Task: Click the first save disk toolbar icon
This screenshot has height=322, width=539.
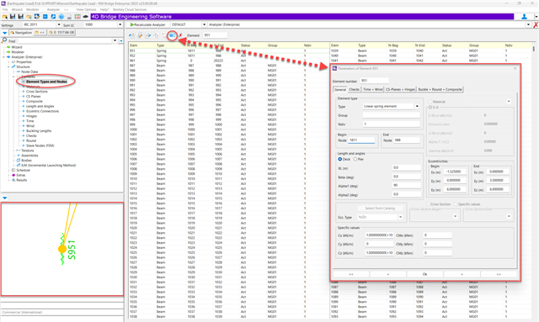Action: [13, 17]
